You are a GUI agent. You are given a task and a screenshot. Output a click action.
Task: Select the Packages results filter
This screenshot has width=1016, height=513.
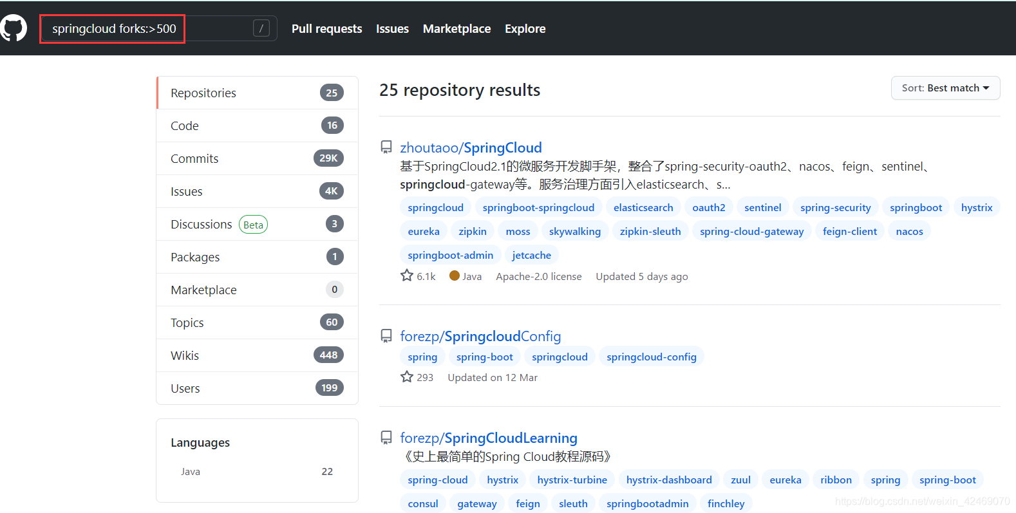(x=257, y=257)
